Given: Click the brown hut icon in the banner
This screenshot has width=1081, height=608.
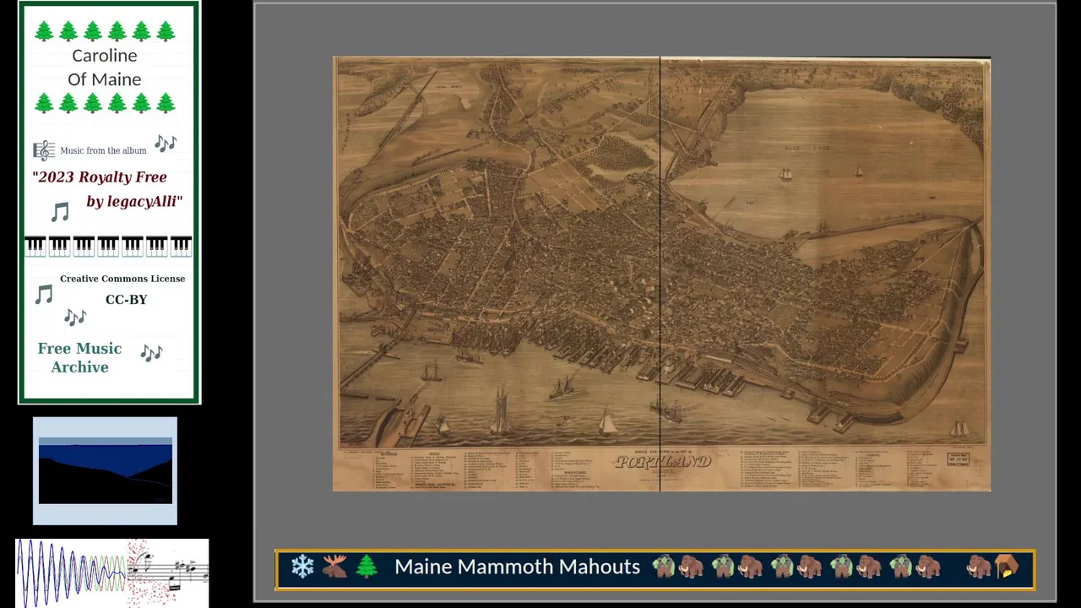Looking at the screenshot, I should (1007, 567).
